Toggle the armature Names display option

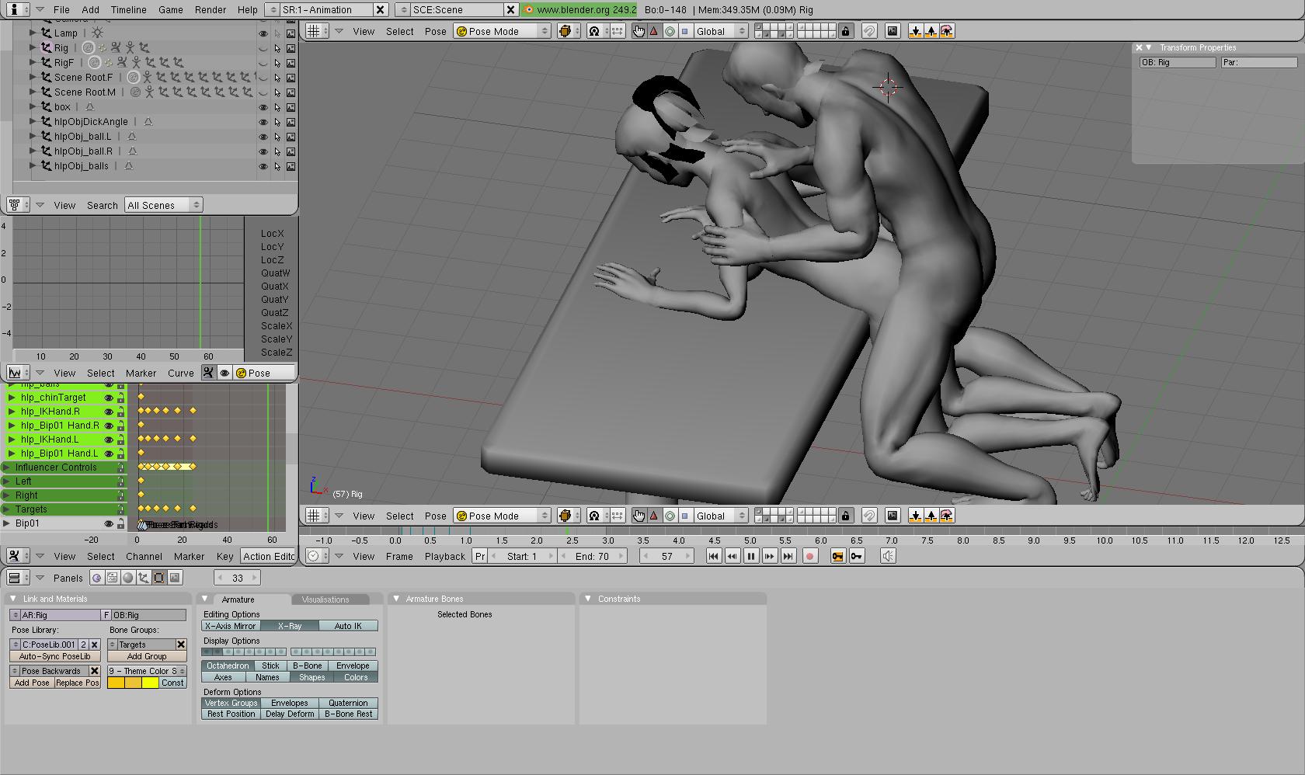[267, 677]
